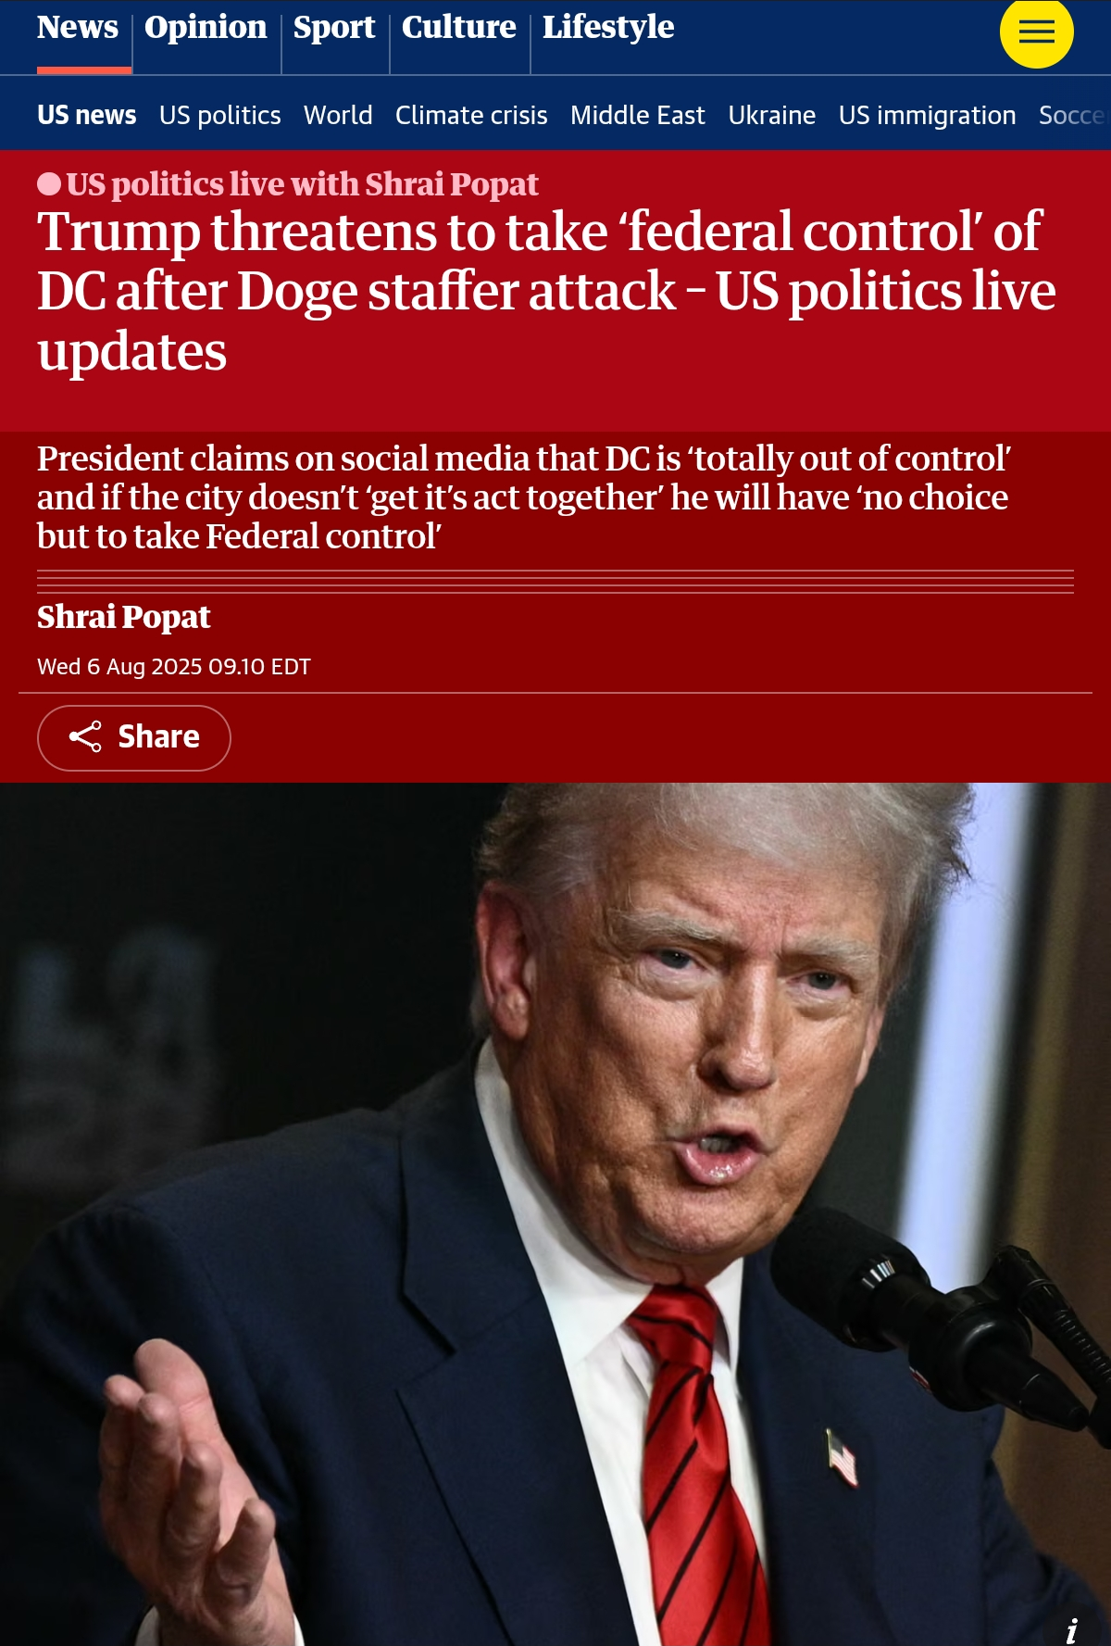Open 'US politics live with Shrai Popat' series link
This screenshot has height=1646, width=1111.
click(x=302, y=184)
